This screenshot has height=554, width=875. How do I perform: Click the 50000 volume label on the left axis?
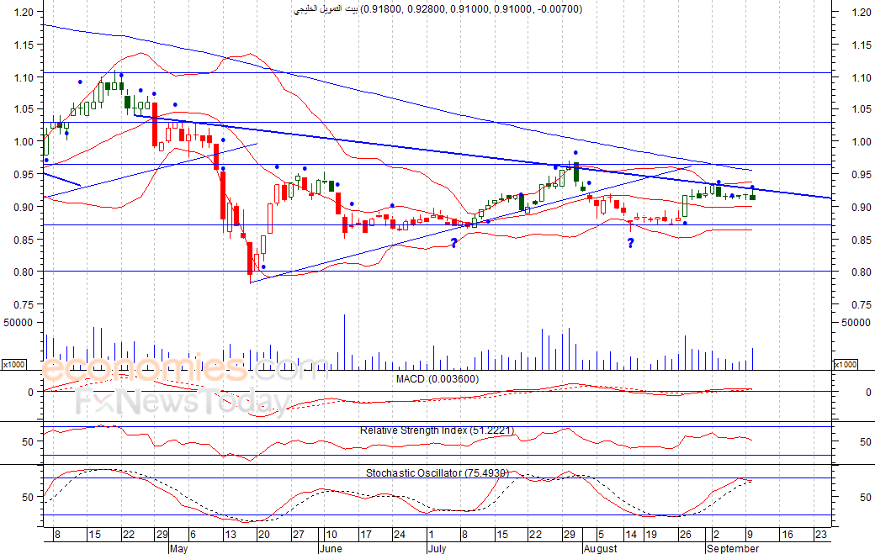[x=18, y=323]
